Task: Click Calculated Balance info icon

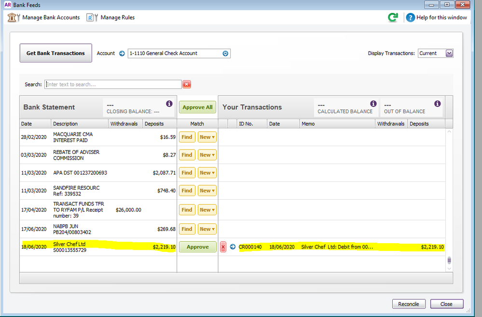Action: pyautogui.click(x=373, y=104)
